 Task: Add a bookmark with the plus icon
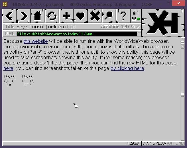[66, 16]
